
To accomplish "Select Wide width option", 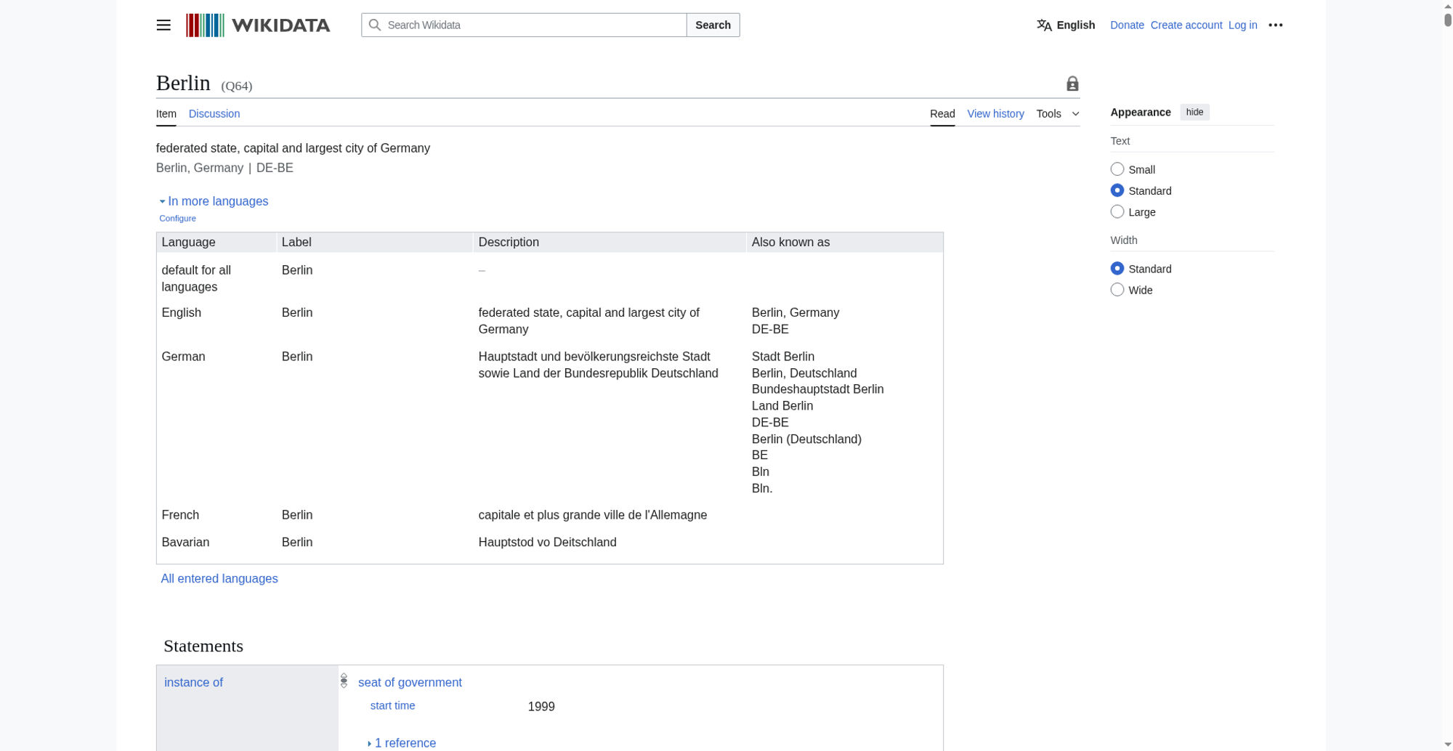I will pos(1117,290).
